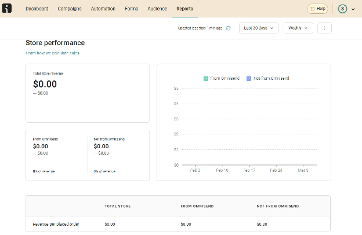Open the Automation tab
Viewport: 362px width, 235px height.
click(103, 9)
